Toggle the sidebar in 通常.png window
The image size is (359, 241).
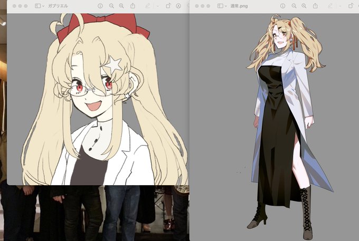pos(220,6)
